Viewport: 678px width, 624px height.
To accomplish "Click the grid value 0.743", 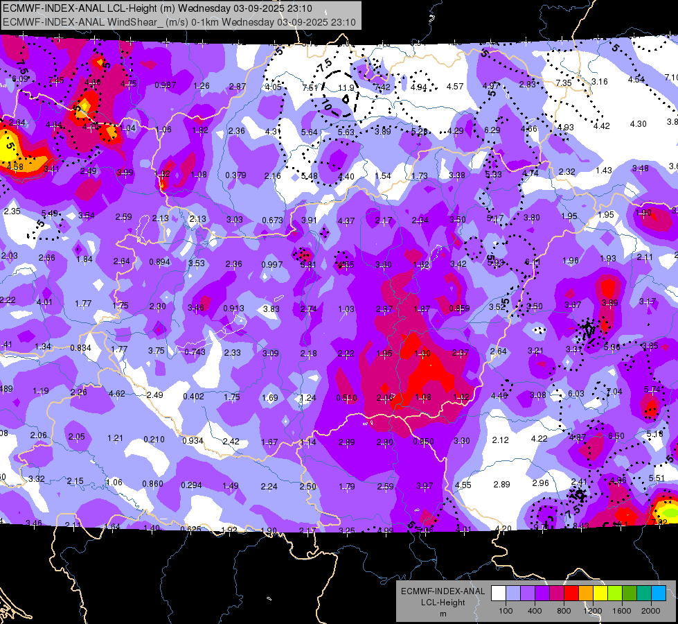I will pyautogui.click(x=195, y=352).
